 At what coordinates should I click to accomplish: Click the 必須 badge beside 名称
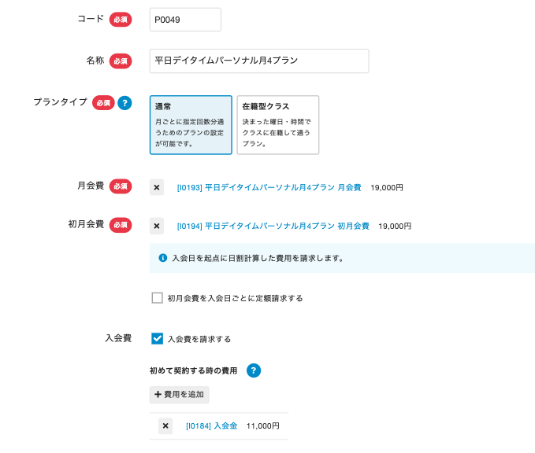coord(121,61)
